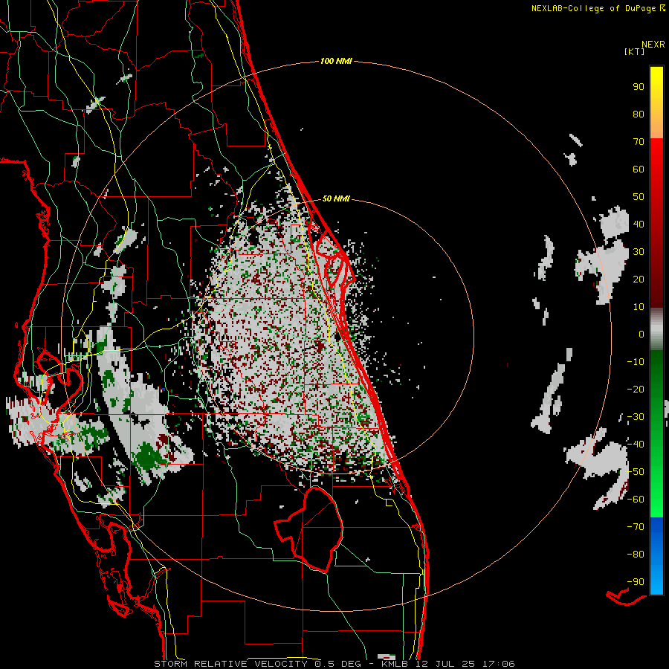Click the KMLB station identifier

[x=395, y=664]
